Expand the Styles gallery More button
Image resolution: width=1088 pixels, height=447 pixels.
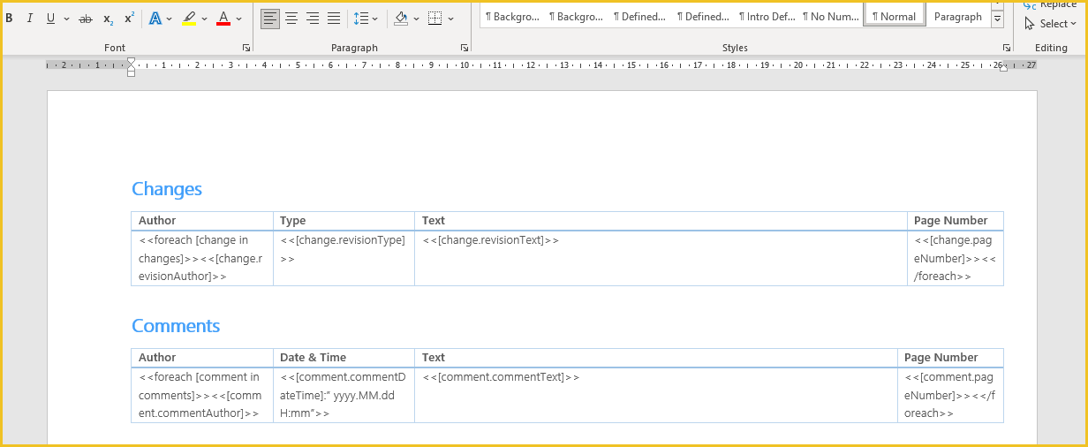click(x=998, y=19)
